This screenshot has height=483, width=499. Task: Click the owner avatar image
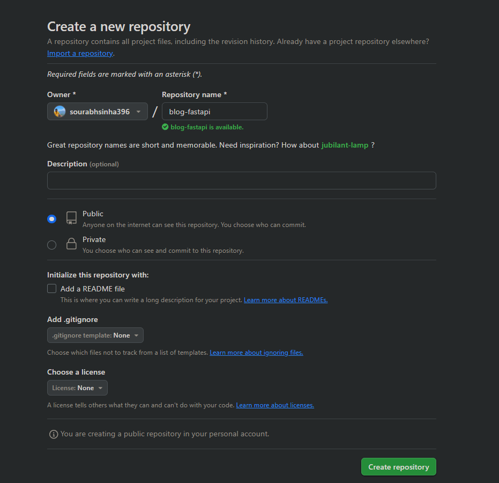59,112
